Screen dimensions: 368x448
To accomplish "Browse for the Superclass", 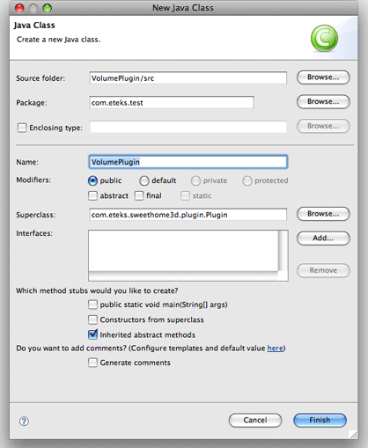I will point(323,214).
